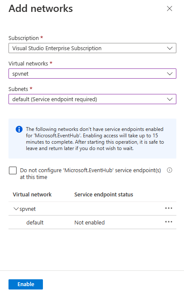Click the spvnet network name in table
184x298 pixels.
pos(28,209)
